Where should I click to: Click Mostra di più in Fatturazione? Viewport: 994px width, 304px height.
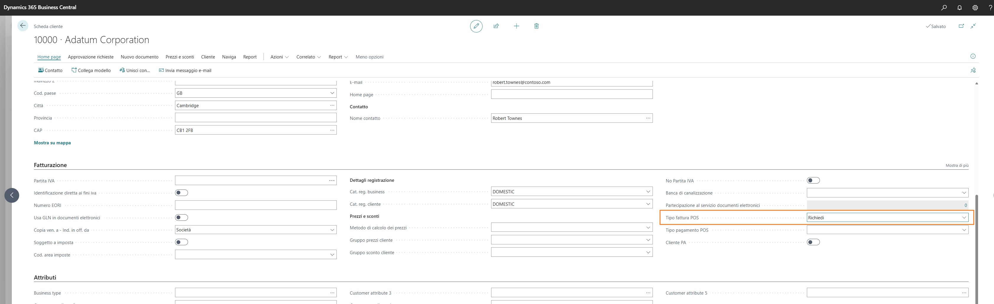[x=957, y=166]
